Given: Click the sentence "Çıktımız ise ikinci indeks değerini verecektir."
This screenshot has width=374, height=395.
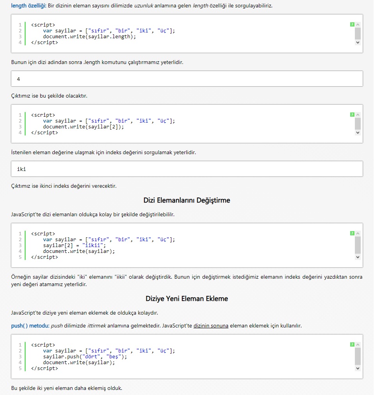Looking at the screenshot, I should pos(64,186).
